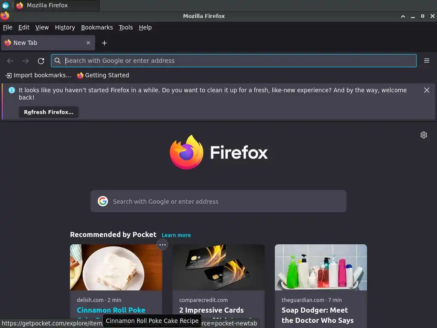
Task: Open the cinnamon roll cake thumbnail
Action: [x=116, y=267]
